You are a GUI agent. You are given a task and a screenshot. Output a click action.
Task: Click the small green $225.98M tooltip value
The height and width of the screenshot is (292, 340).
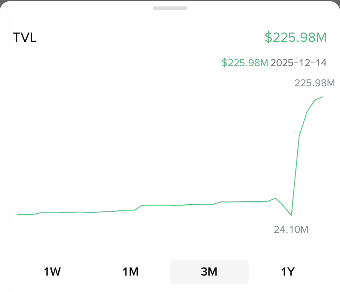[x=245, y=63]
